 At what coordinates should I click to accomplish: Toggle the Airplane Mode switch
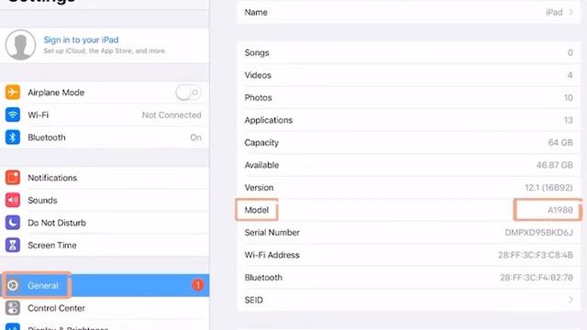[x=188, y=93]
